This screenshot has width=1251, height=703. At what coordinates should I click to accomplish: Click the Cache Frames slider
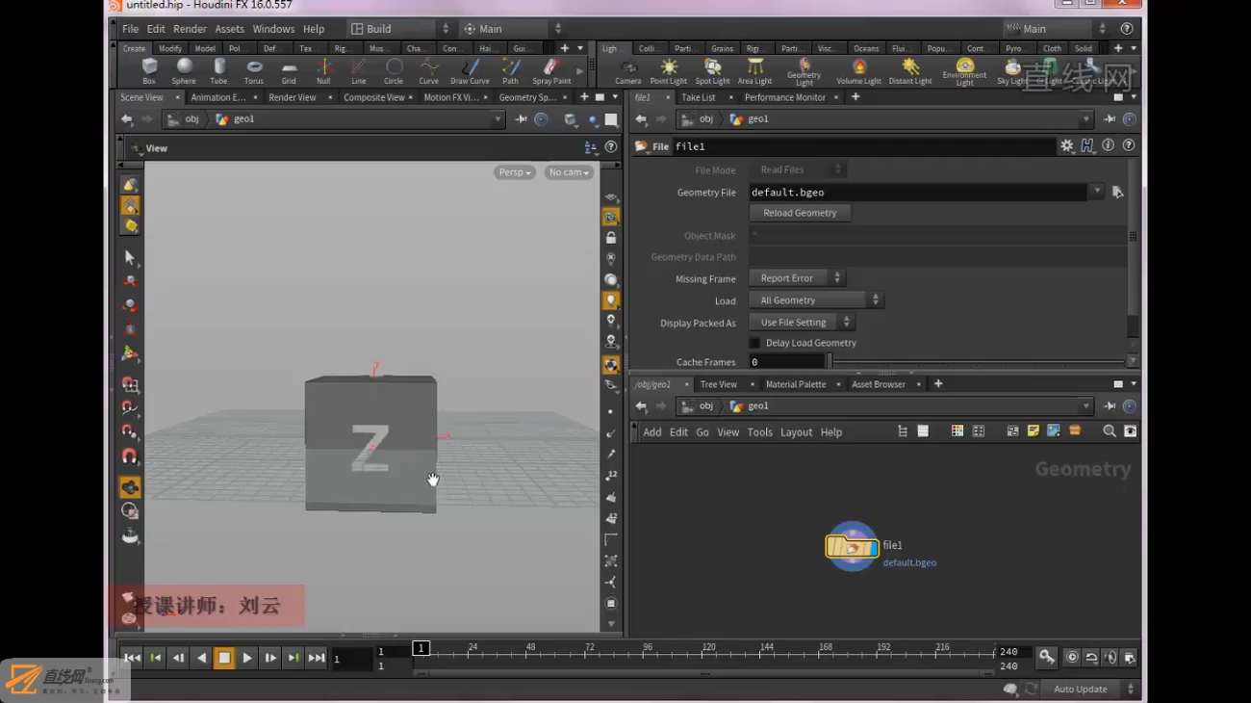[975, 362]
